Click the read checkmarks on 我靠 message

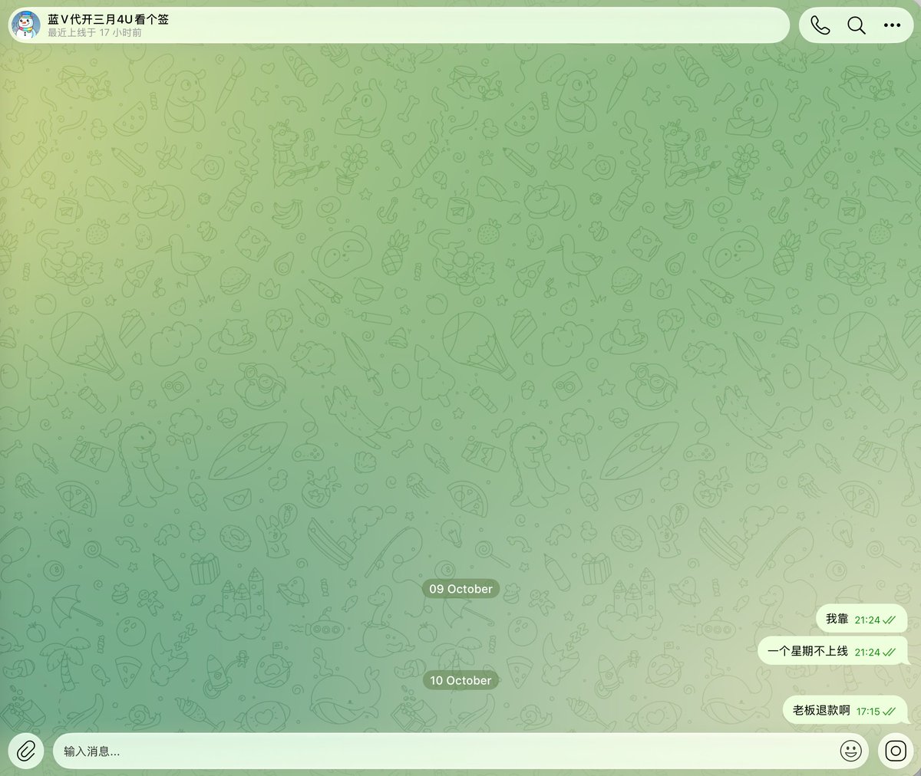tap(890, 620)
